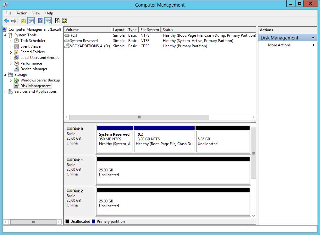This screenshot has height=235, width=320.
Task: Click the disk view up scroll arrow
Action: click(x=253, y=126)
